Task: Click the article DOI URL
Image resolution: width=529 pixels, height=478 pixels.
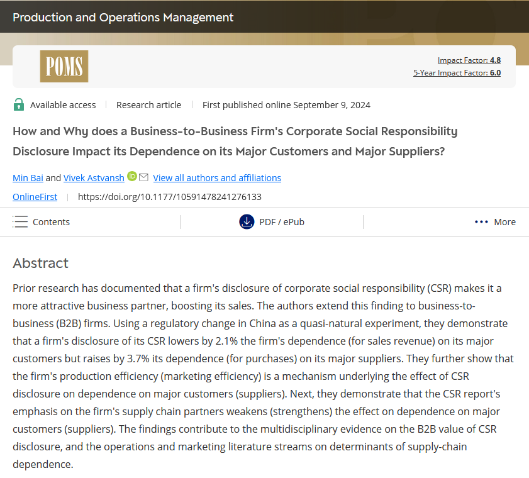Action: pyautogui.click(x=169, y=197)
